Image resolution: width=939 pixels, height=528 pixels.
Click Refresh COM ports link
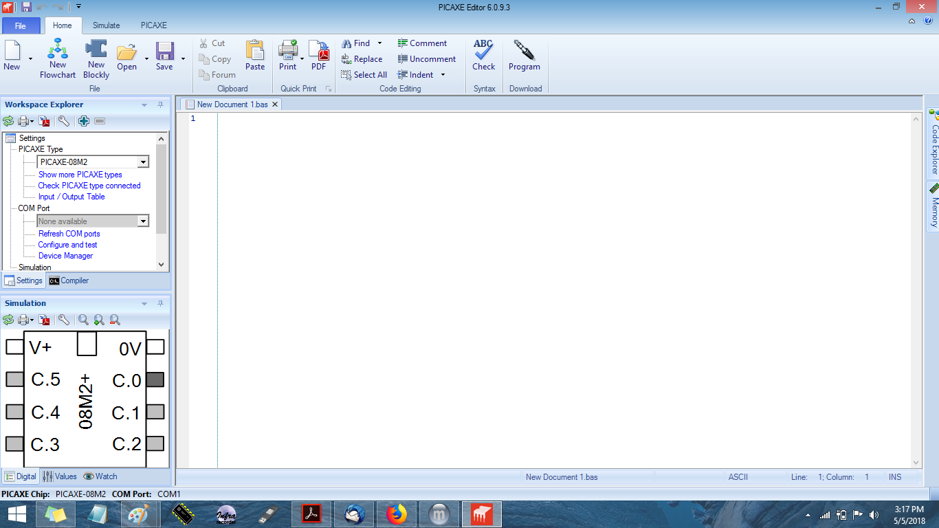69,234
